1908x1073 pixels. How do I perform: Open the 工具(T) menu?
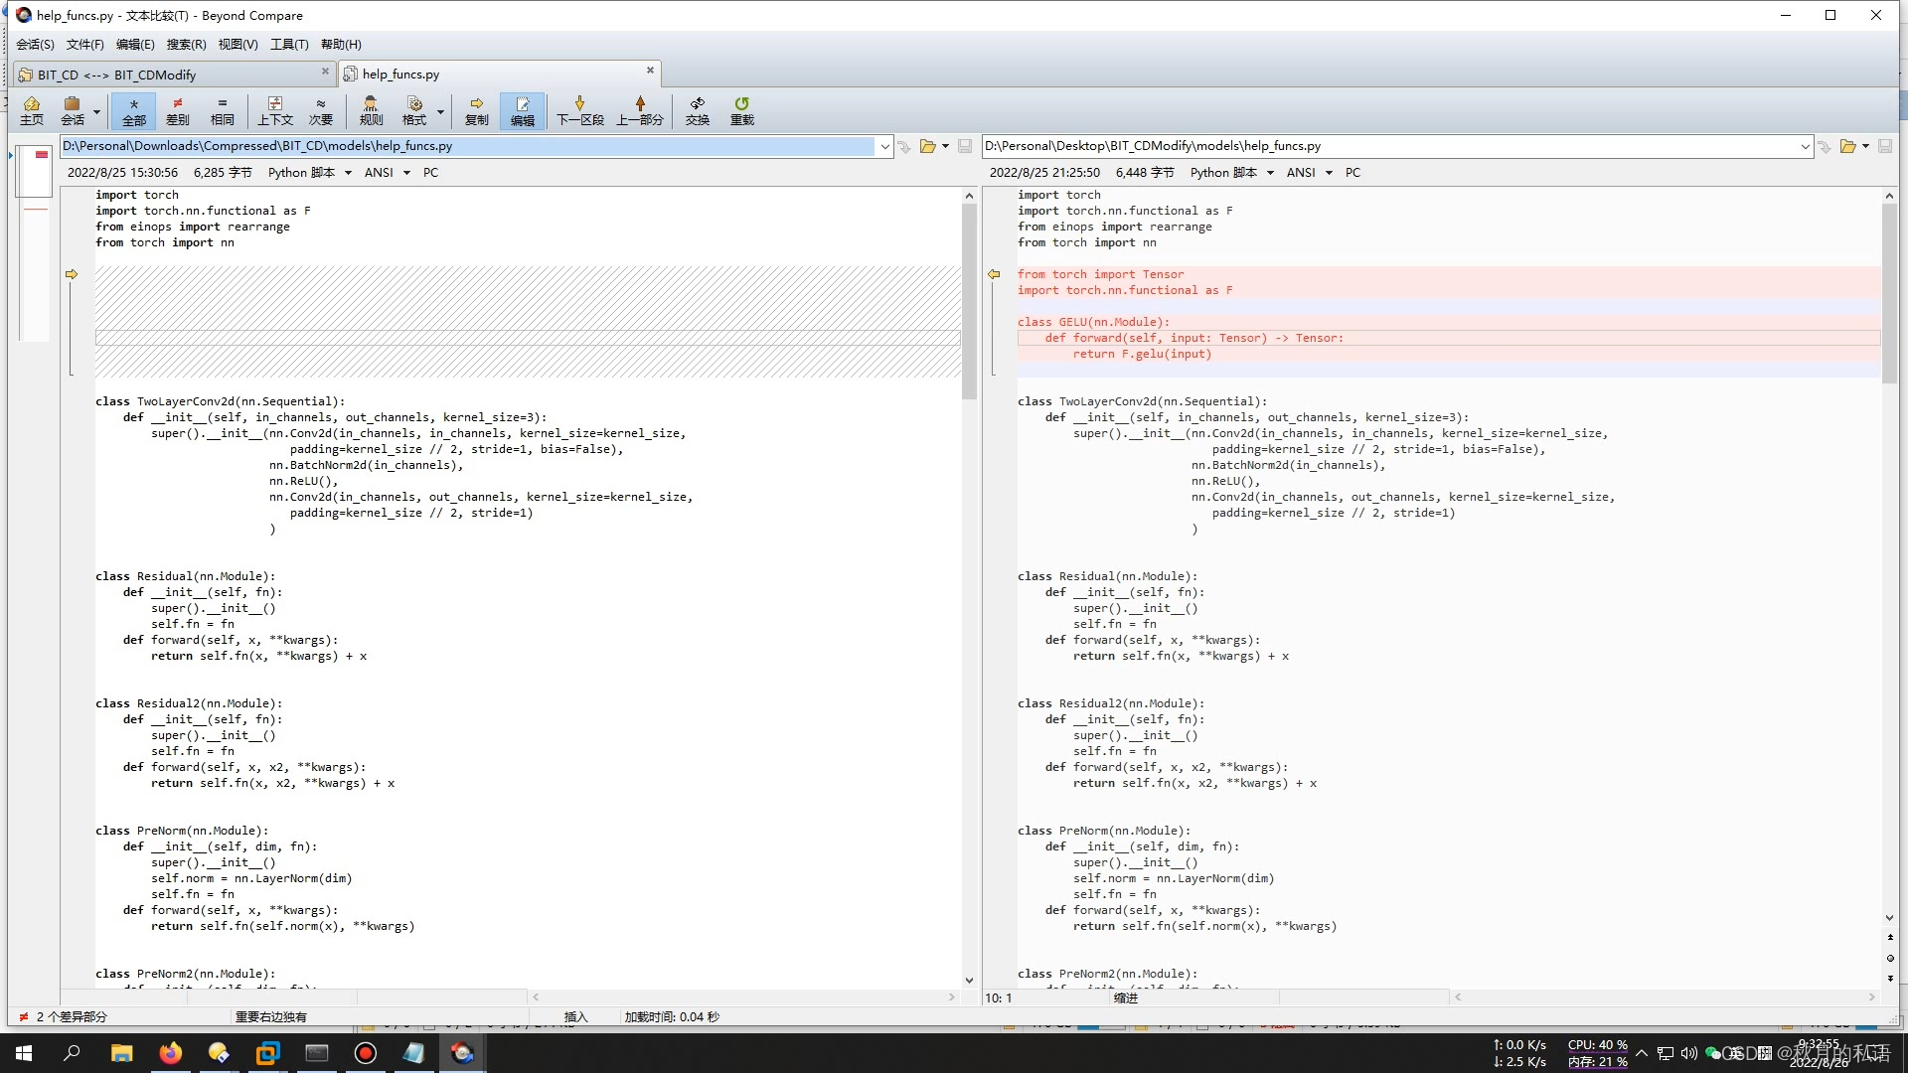pyautogui.click(x=289, y=45)
